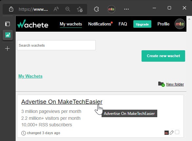
Task: Click the mte browser profile avatar
Action: pos(111,9)
